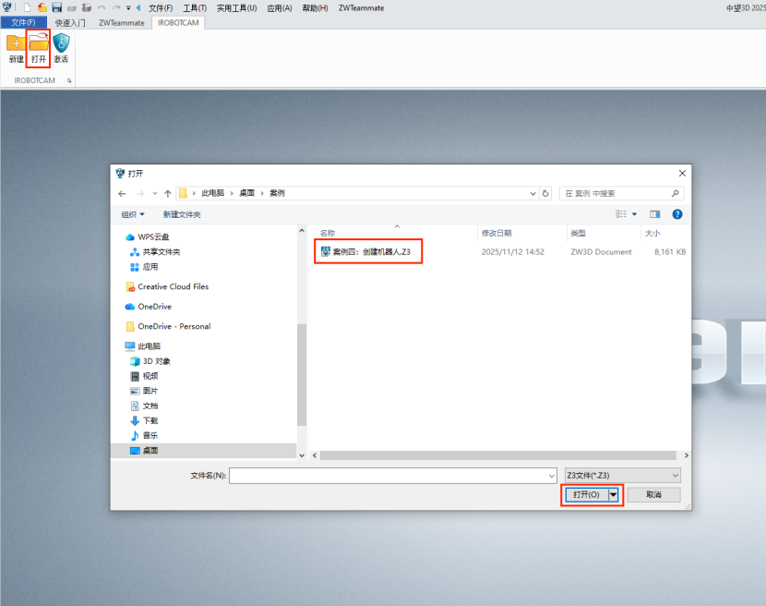Click the 激活 (Activate) shield icon
Image resolution: width=766 pixels, height=606 pixels.
tap(61, 43)
